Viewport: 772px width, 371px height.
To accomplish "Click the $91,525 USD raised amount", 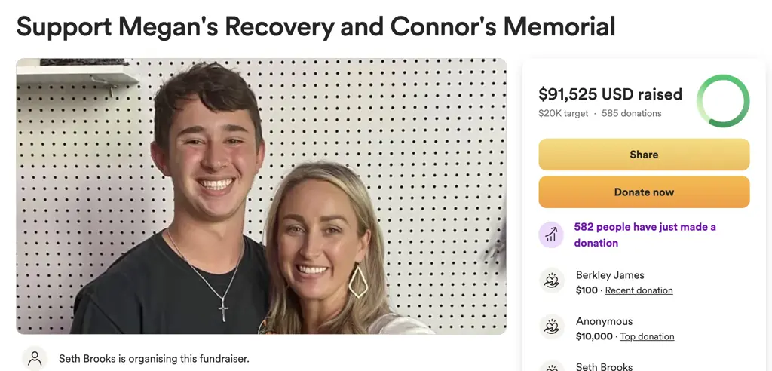I will [x=610, y=94].
